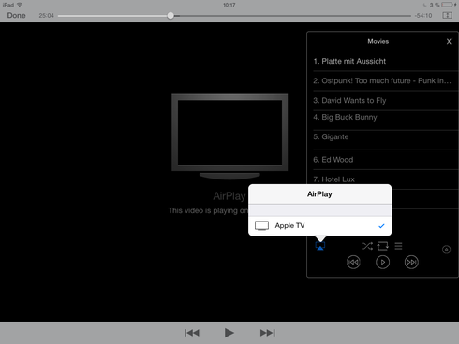Click the playback position slider knob
Screen dimensions: 459x344
click(170, 16)
